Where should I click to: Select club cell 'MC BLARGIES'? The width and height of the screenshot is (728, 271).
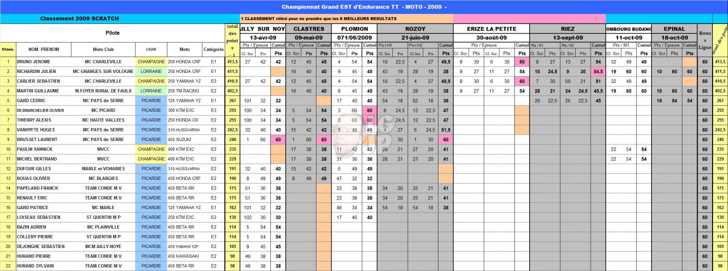tap(103, 178)
